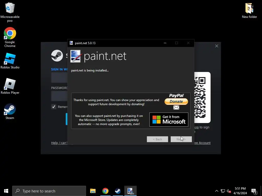This screenshot has width=262, height=196.
Task: Open the Recycle Bin named Microwavable poo
Action: click(10, 12)
